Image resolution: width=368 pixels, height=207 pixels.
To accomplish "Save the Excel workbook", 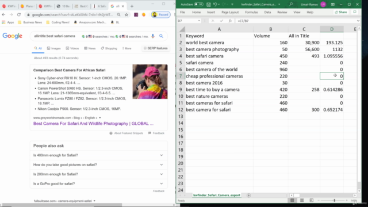I will 208,4.
